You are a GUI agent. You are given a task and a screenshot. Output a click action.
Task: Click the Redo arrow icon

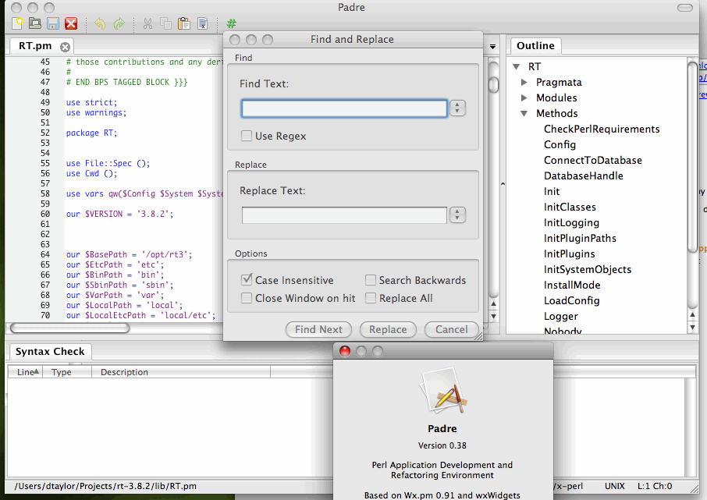tap(119, 23)
